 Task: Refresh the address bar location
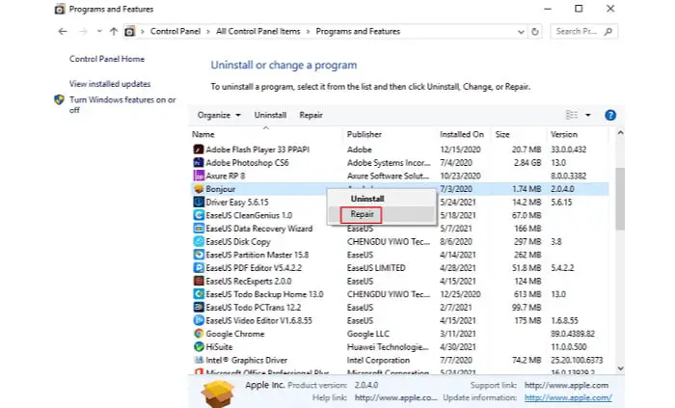(535, 32)
